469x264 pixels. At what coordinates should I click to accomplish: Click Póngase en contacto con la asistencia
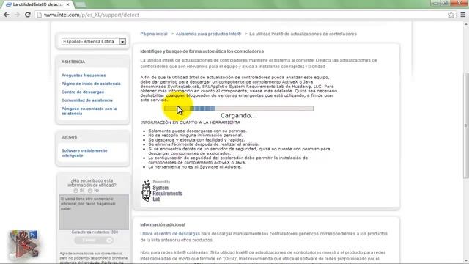(x=89, y=111)
